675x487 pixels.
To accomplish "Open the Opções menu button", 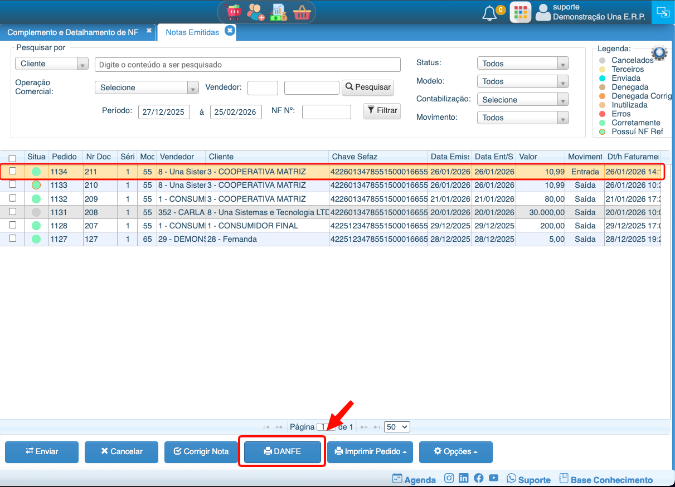I will 455,452.
